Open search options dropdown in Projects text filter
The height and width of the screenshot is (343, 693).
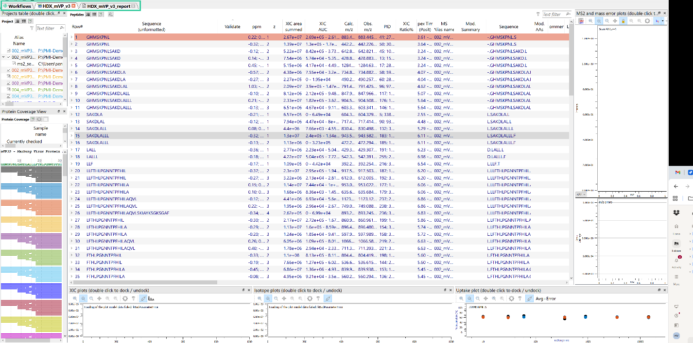point(62,28)
